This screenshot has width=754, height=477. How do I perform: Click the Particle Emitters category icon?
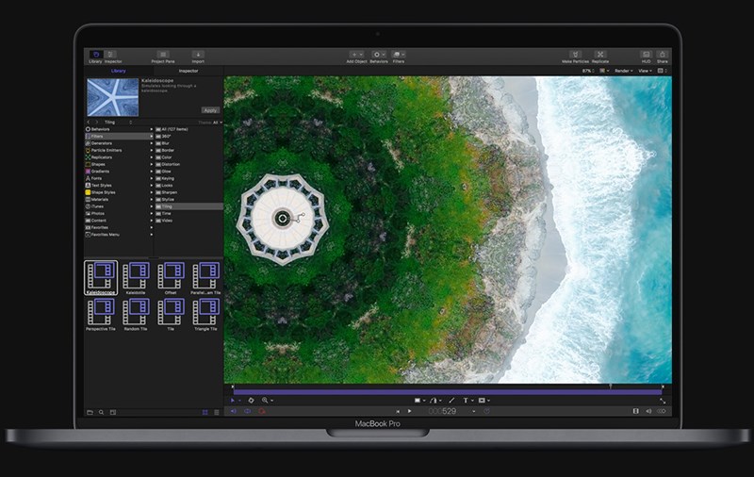tap(89, 150)
